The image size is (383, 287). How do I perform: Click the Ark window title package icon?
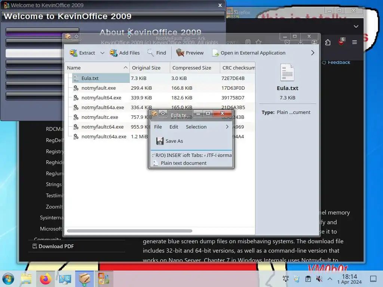click(68, 37)
